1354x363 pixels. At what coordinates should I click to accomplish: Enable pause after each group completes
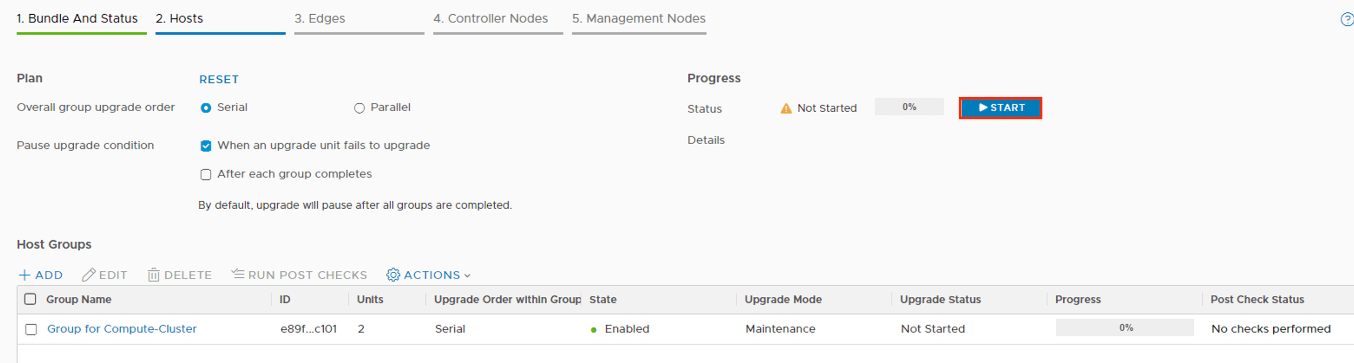pos(206,175)
